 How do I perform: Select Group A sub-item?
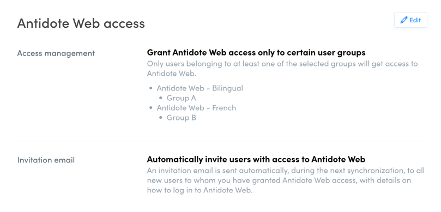181,98
